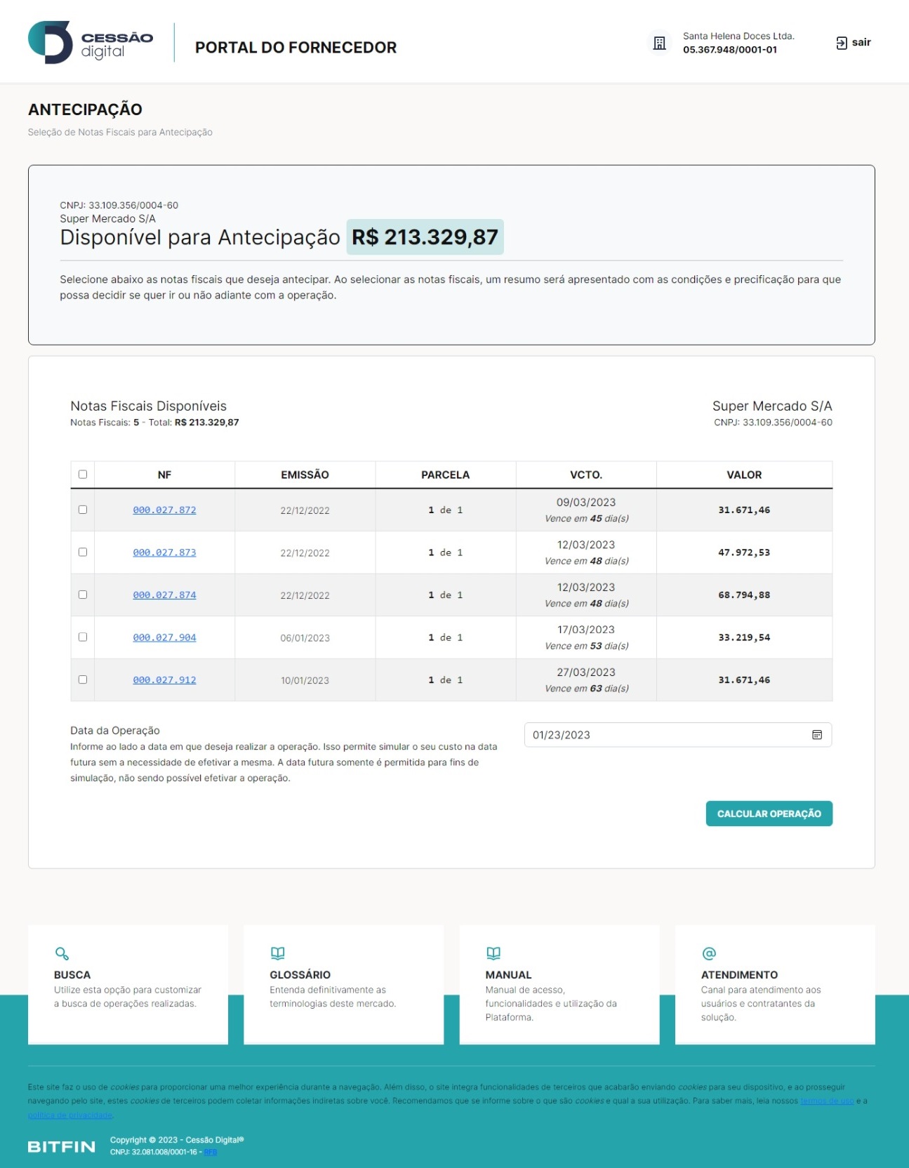Click the sair logout icon
Image resolution: width=909 pixels, height=1168 pixels.
point(842,43)
